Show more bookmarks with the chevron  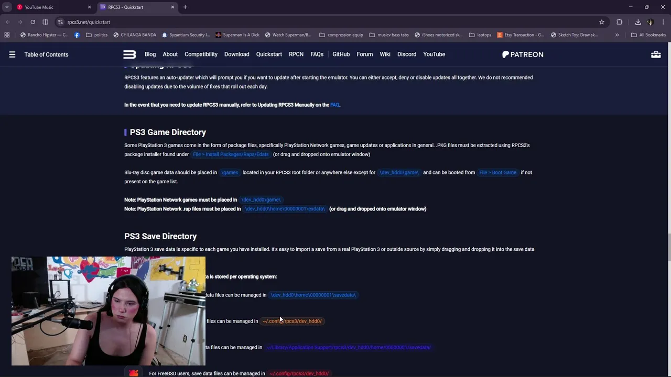pos(617,35)
